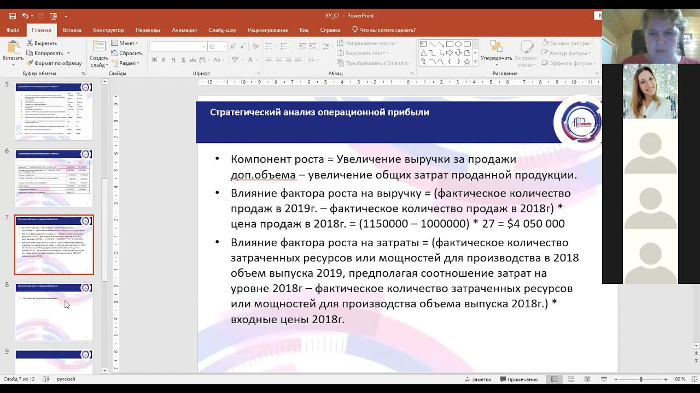This screenshot has height=393, width=700.
Task: Expand the shapes gallery more arrow
Action: pos(475,62)
